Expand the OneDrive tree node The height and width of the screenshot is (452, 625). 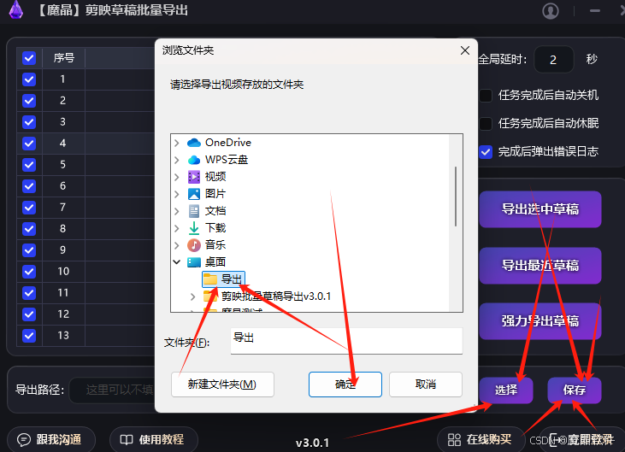[x=177, y=143]
